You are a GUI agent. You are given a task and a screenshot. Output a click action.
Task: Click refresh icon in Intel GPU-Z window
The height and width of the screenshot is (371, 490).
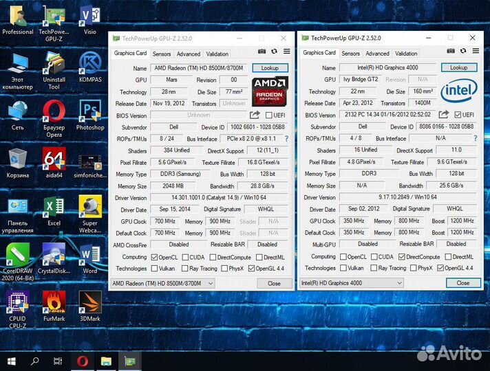point(463,51)
